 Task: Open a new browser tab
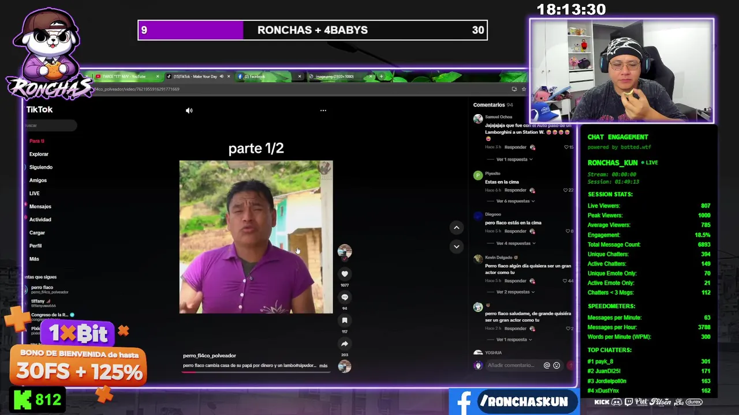382,76
